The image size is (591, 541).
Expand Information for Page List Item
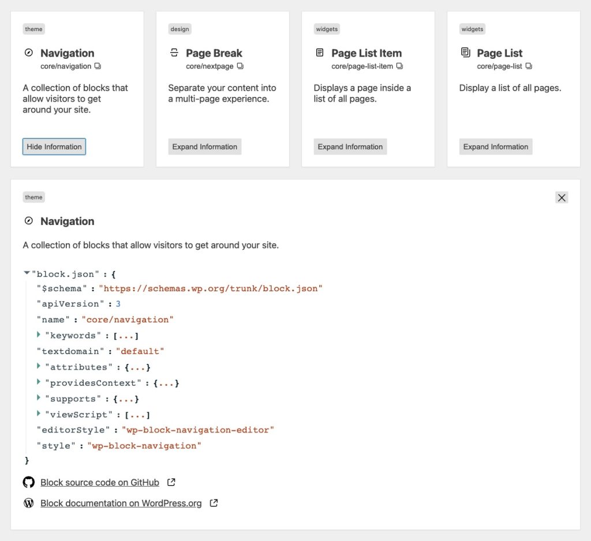350,146
